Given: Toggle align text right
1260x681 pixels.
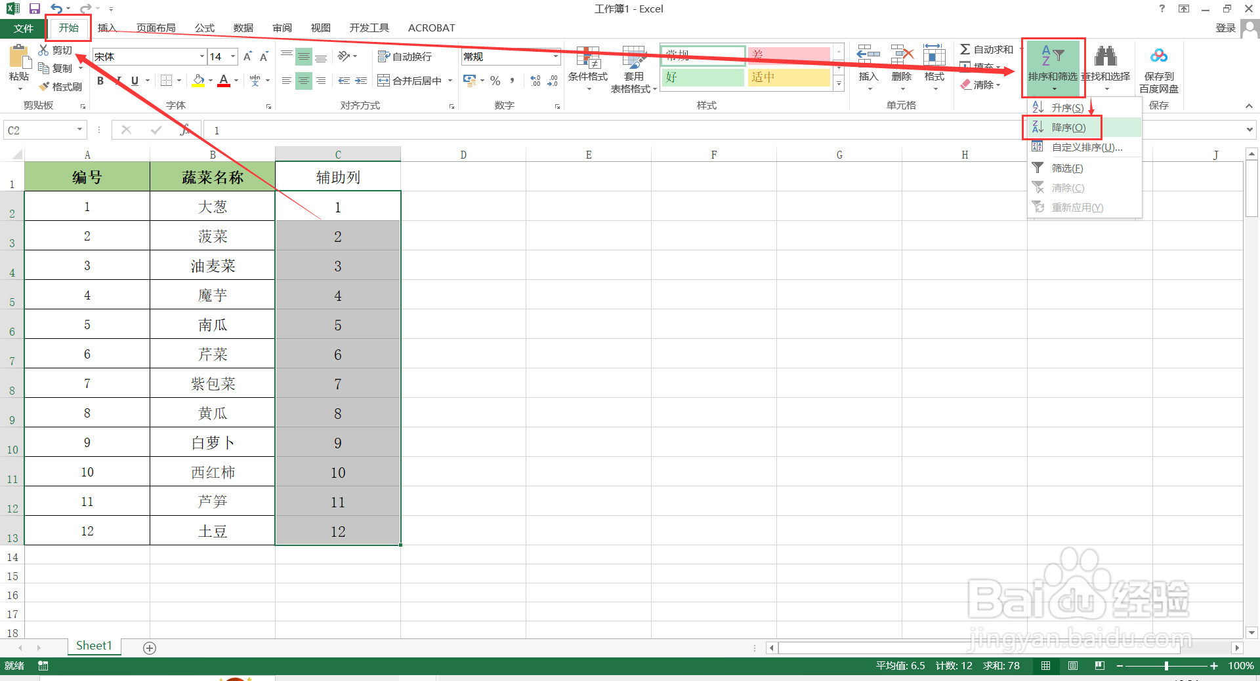Looking at the screenshot, I should click(321, 81).
